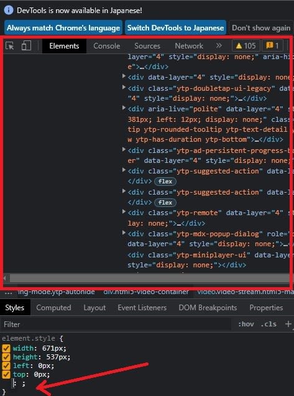The image size is (294, 396).
Task: Click Switch DevTools to Japanese button
Action: point(175,27)
